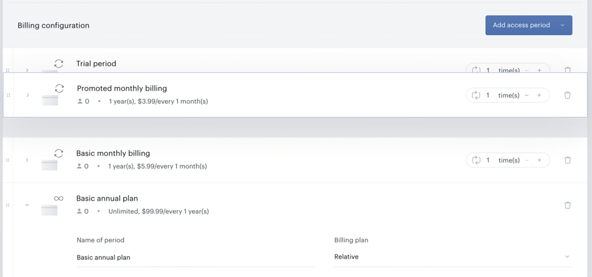Click the Add access period button

[x=521, y=26]
